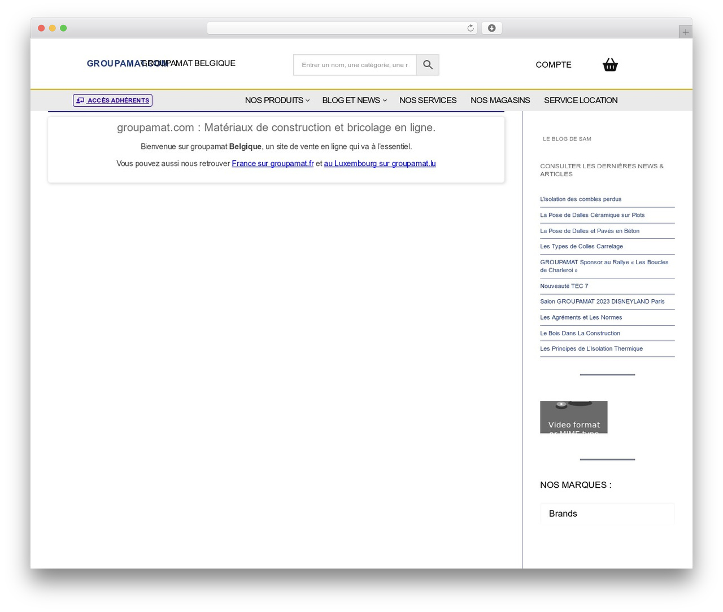Screen dimensions: 723x612
Task: Focus the product search input field
Action: pyautogui.click(x=355, y=65)
